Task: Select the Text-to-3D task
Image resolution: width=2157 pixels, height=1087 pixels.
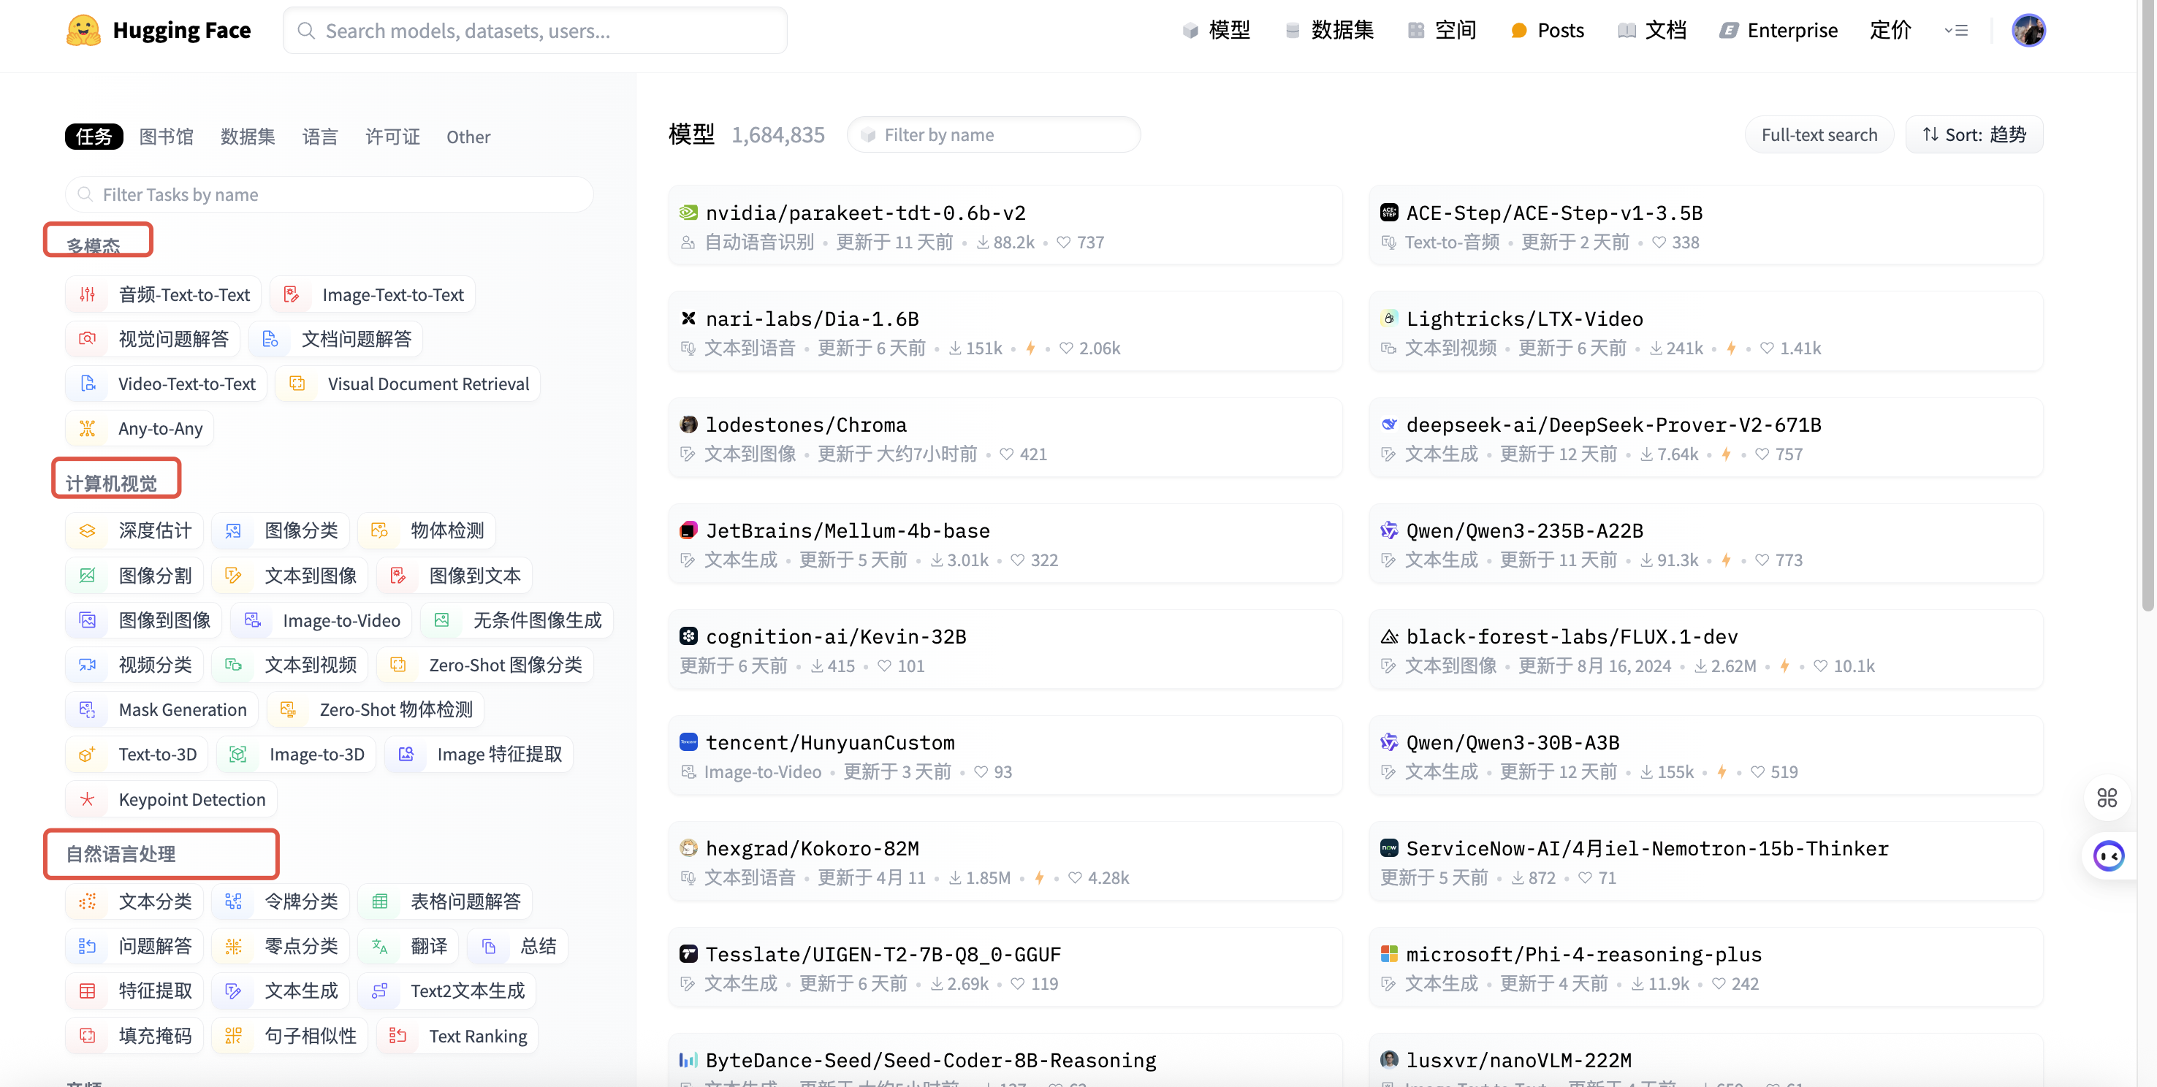Action: pos(137,754)
